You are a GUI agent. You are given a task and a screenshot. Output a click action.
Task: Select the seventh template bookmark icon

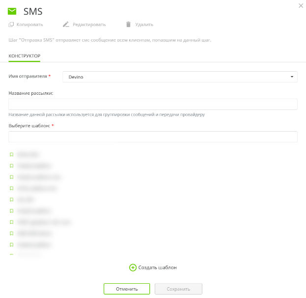(11, 222)
